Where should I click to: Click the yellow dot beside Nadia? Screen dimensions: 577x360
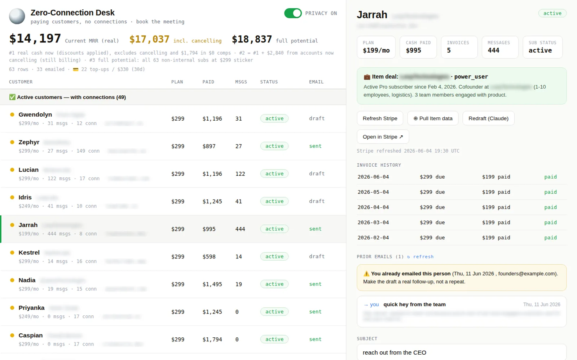coord(12,280)
